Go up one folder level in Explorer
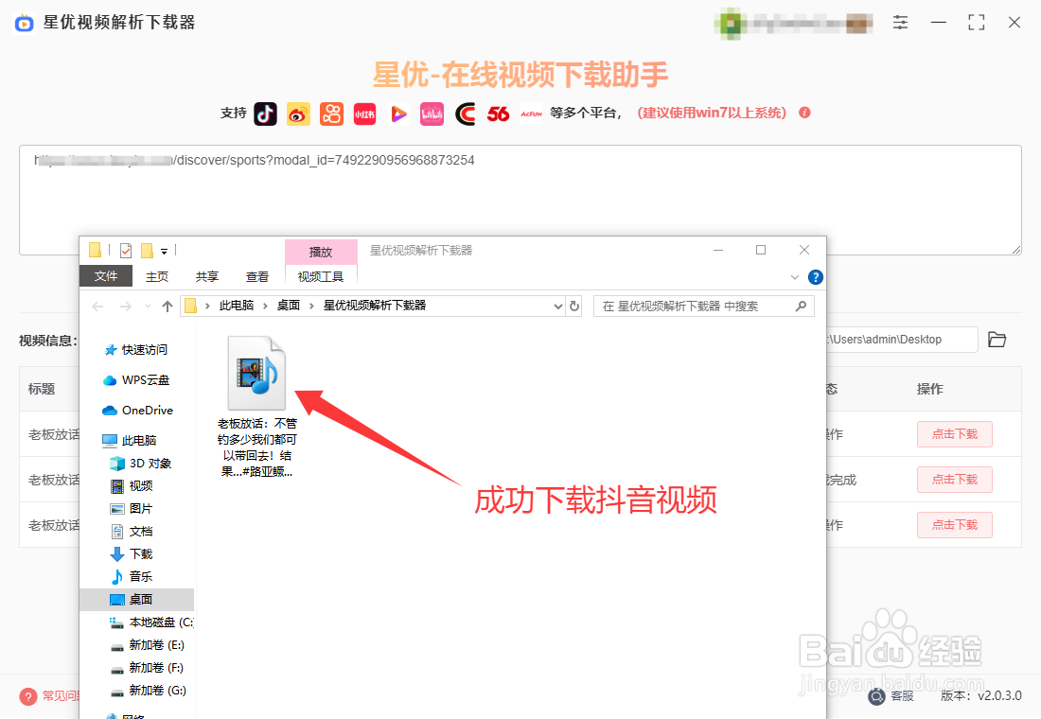The height and width of the screenshot is (719, 1041). 168,307
